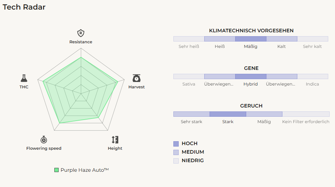Click the Flowering speed stopwatch icon
The height and width of the screenshot is (187, 335).
44,139
